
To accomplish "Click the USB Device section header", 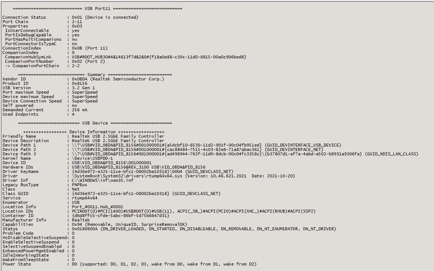I will click(95, 123).
